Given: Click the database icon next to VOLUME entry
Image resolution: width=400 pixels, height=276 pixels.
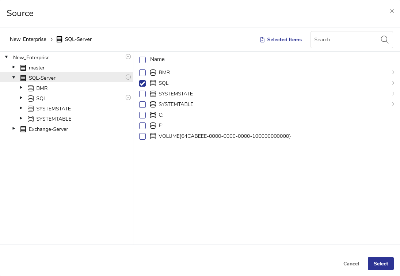Looking at the screenshot, I should (x=153, y=136).
